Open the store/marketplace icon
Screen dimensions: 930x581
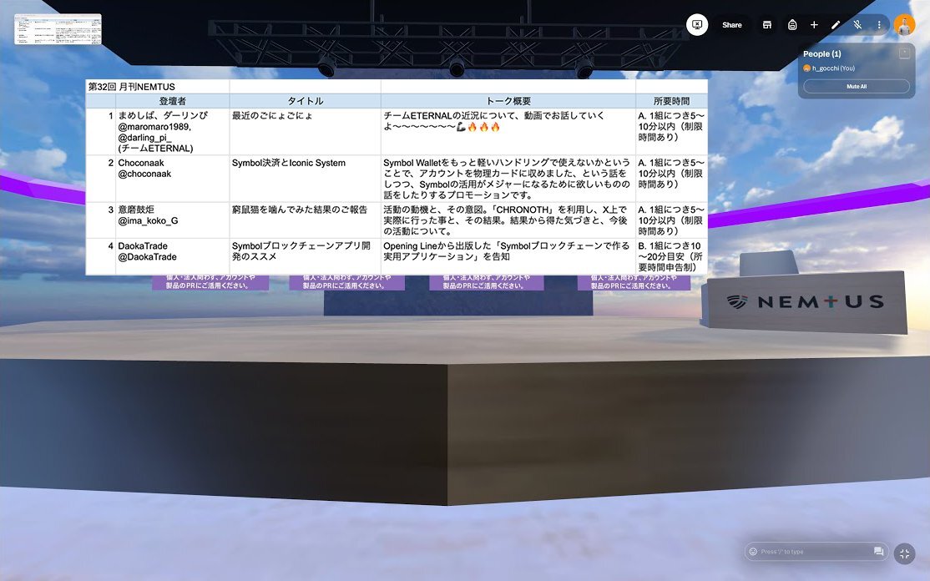tap(767, 25)
